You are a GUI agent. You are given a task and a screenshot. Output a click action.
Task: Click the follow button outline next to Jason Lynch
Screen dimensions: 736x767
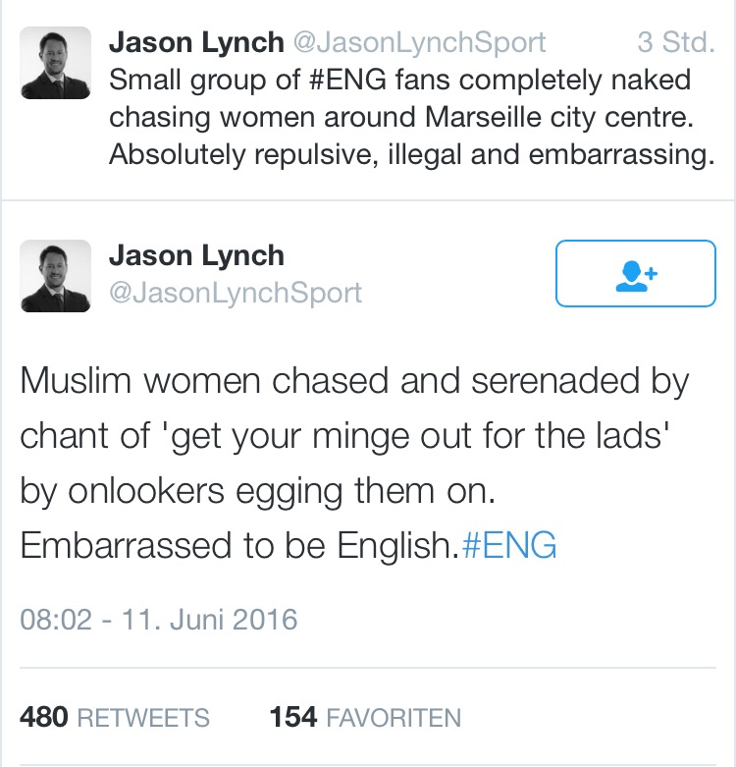636,273
